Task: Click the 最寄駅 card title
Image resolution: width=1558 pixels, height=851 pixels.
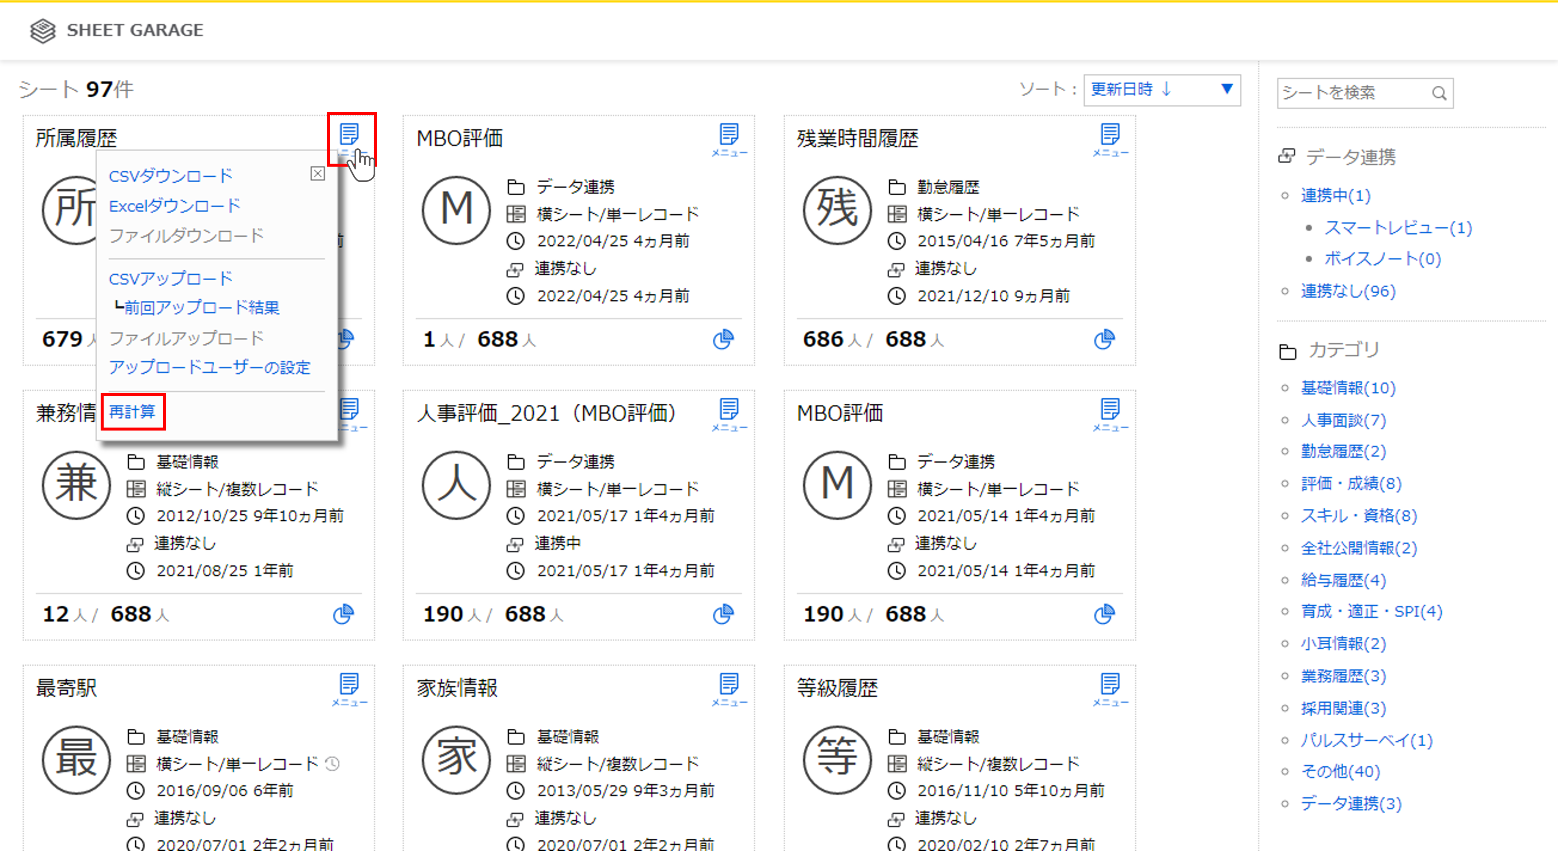Action: click(x=66, y=688)
